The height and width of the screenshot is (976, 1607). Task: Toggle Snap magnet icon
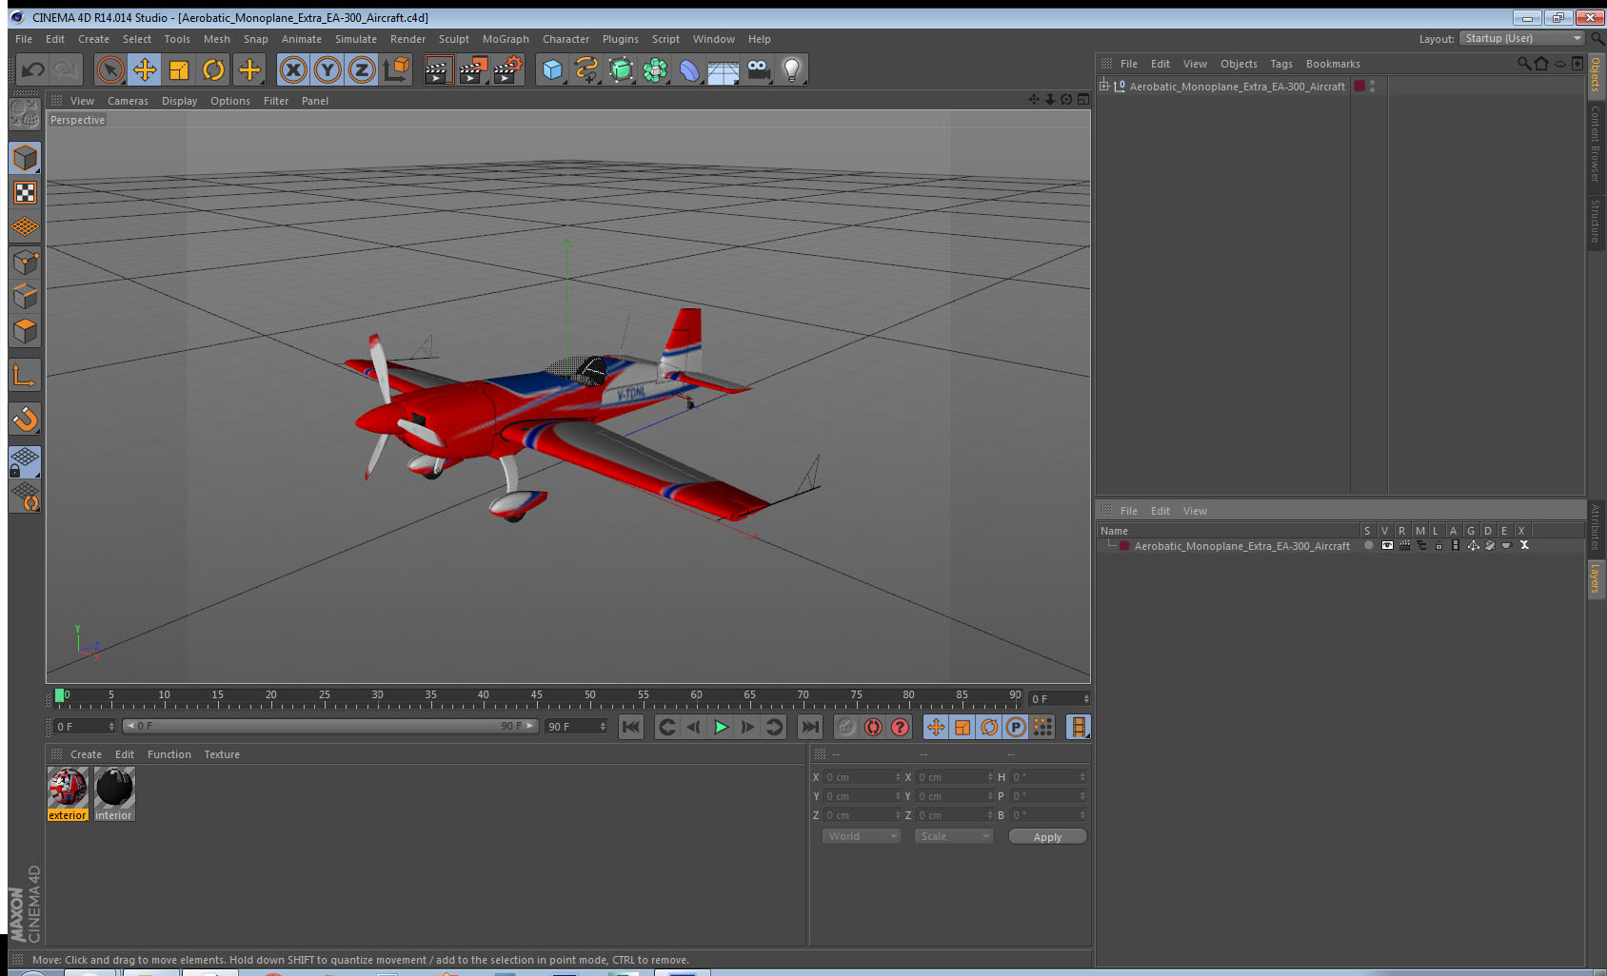[x=25, y=419]
